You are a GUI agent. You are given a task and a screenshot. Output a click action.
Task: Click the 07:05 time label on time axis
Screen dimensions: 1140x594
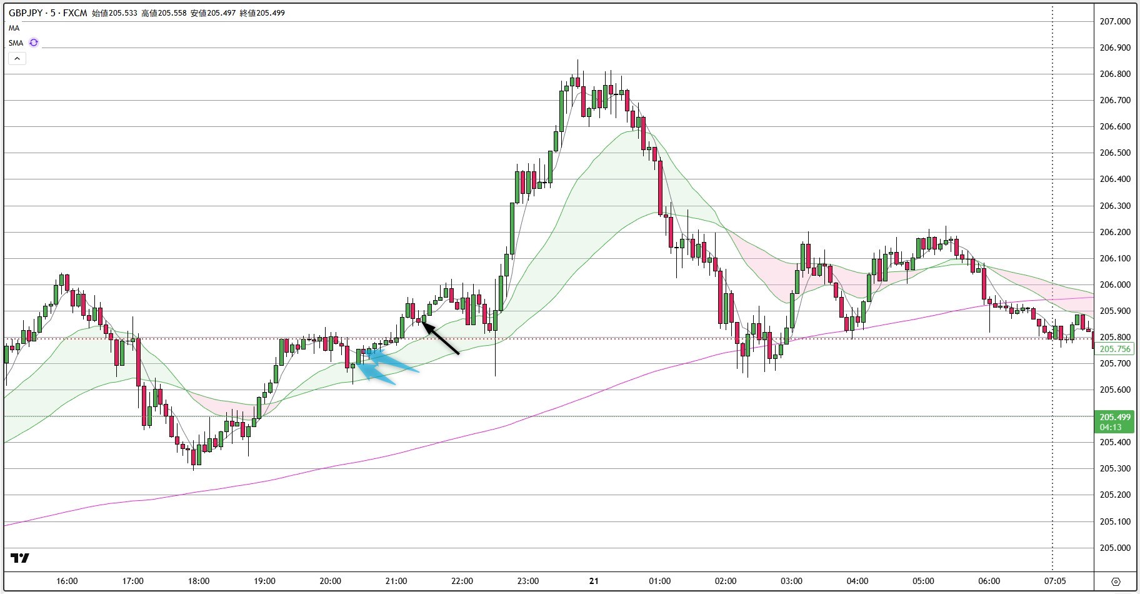pyautogui.click(x=1054, y=581)
